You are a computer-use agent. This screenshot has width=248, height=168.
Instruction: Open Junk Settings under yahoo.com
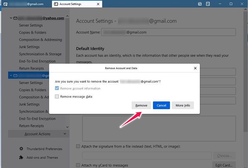point(29,47)
